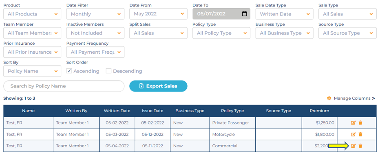
Task: Click the Policy Type column header
Action: click(x=232, y=111)
